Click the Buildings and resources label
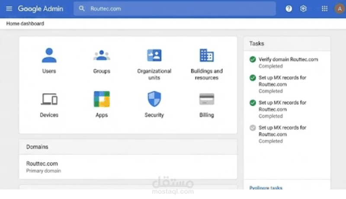346x199 pixels. (x=207, y=74)
